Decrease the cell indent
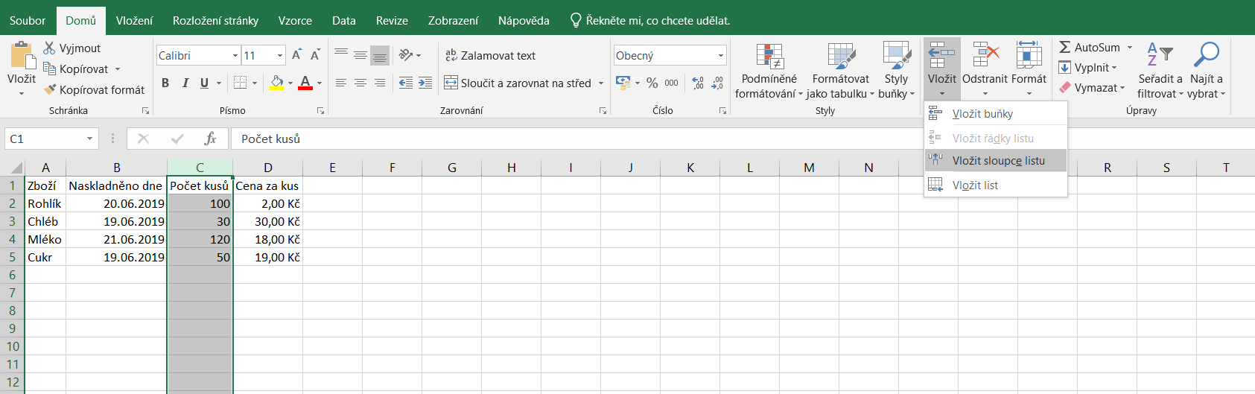Screen dimensions: 1255x394 (x=406, y=83)
